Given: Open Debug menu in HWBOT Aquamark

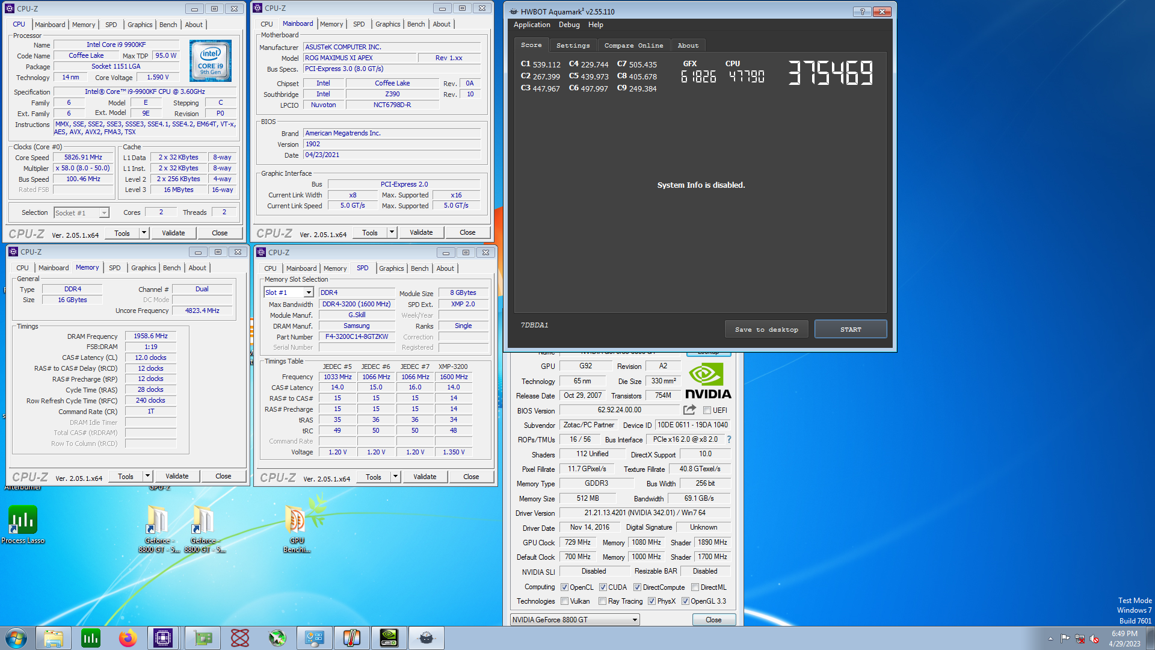Looking at the screenshot, I should (x=569, y=25).
